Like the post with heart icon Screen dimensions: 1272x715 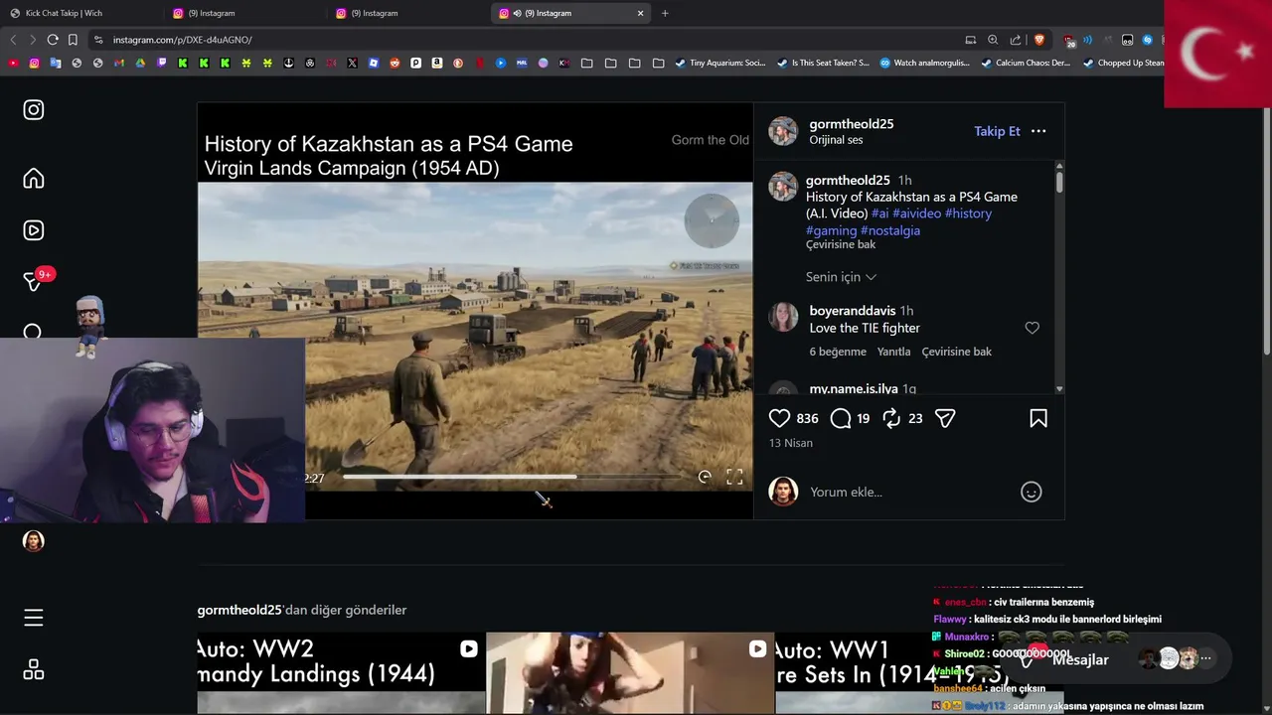(780, 419)
